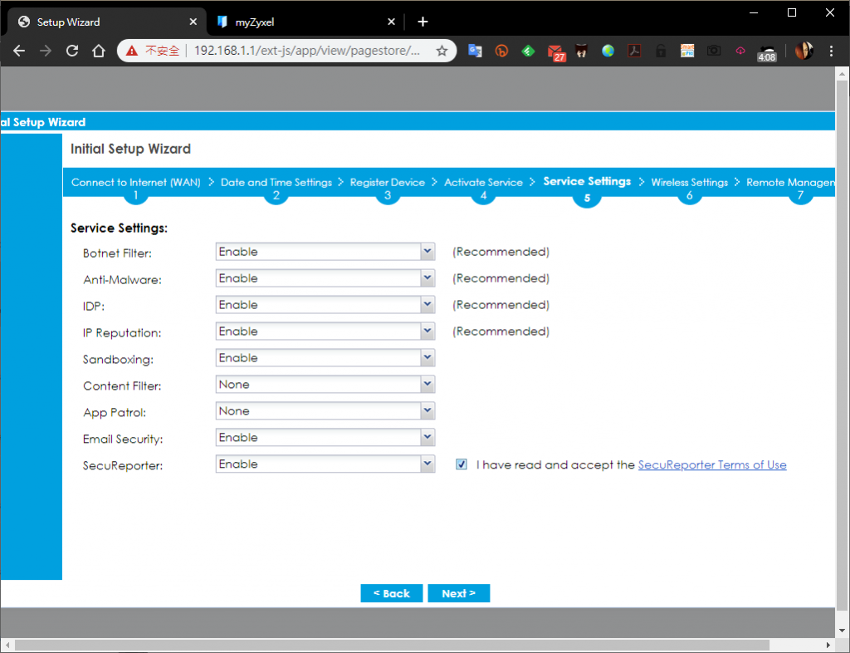Click the vertical scrollbar up arrow
The height and width of the screenshot is (653, 850).
point(842,74)
